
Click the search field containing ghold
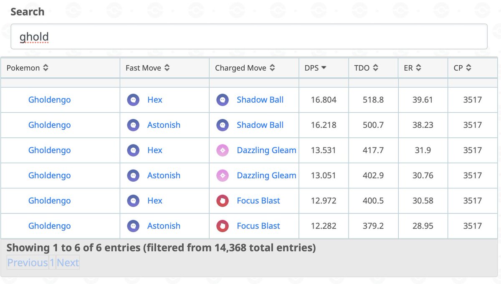pos(249,37)
